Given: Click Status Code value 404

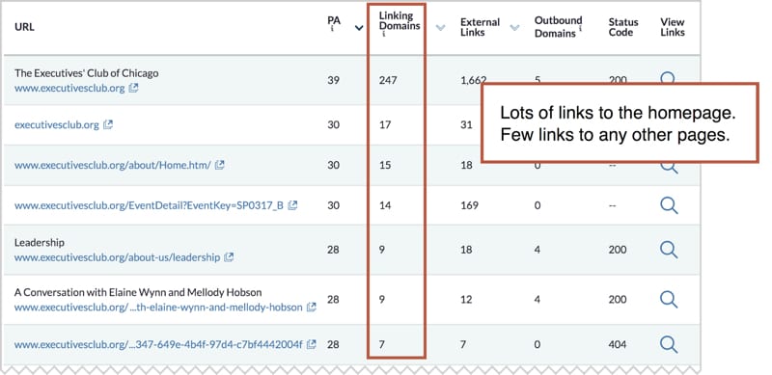Looking at the screenshot, I should (618, 344).
